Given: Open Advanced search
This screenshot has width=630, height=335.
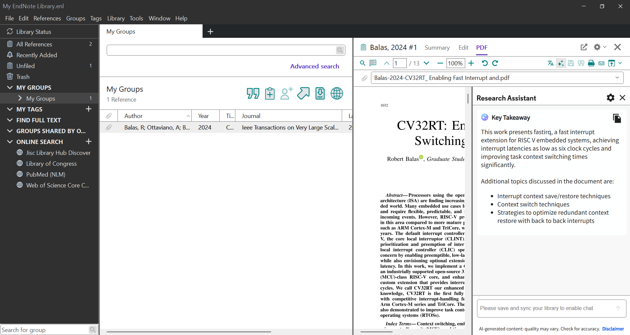Looking at the screenshot, I should (x=314, y=66).
